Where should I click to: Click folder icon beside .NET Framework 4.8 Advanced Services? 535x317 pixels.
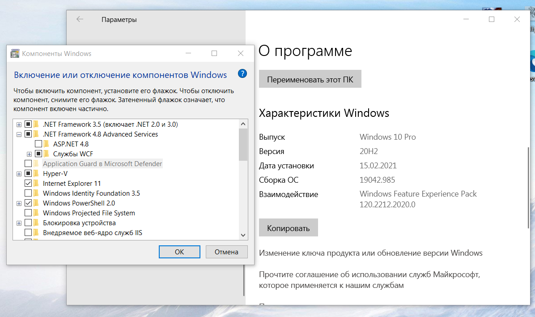(37, 134)
